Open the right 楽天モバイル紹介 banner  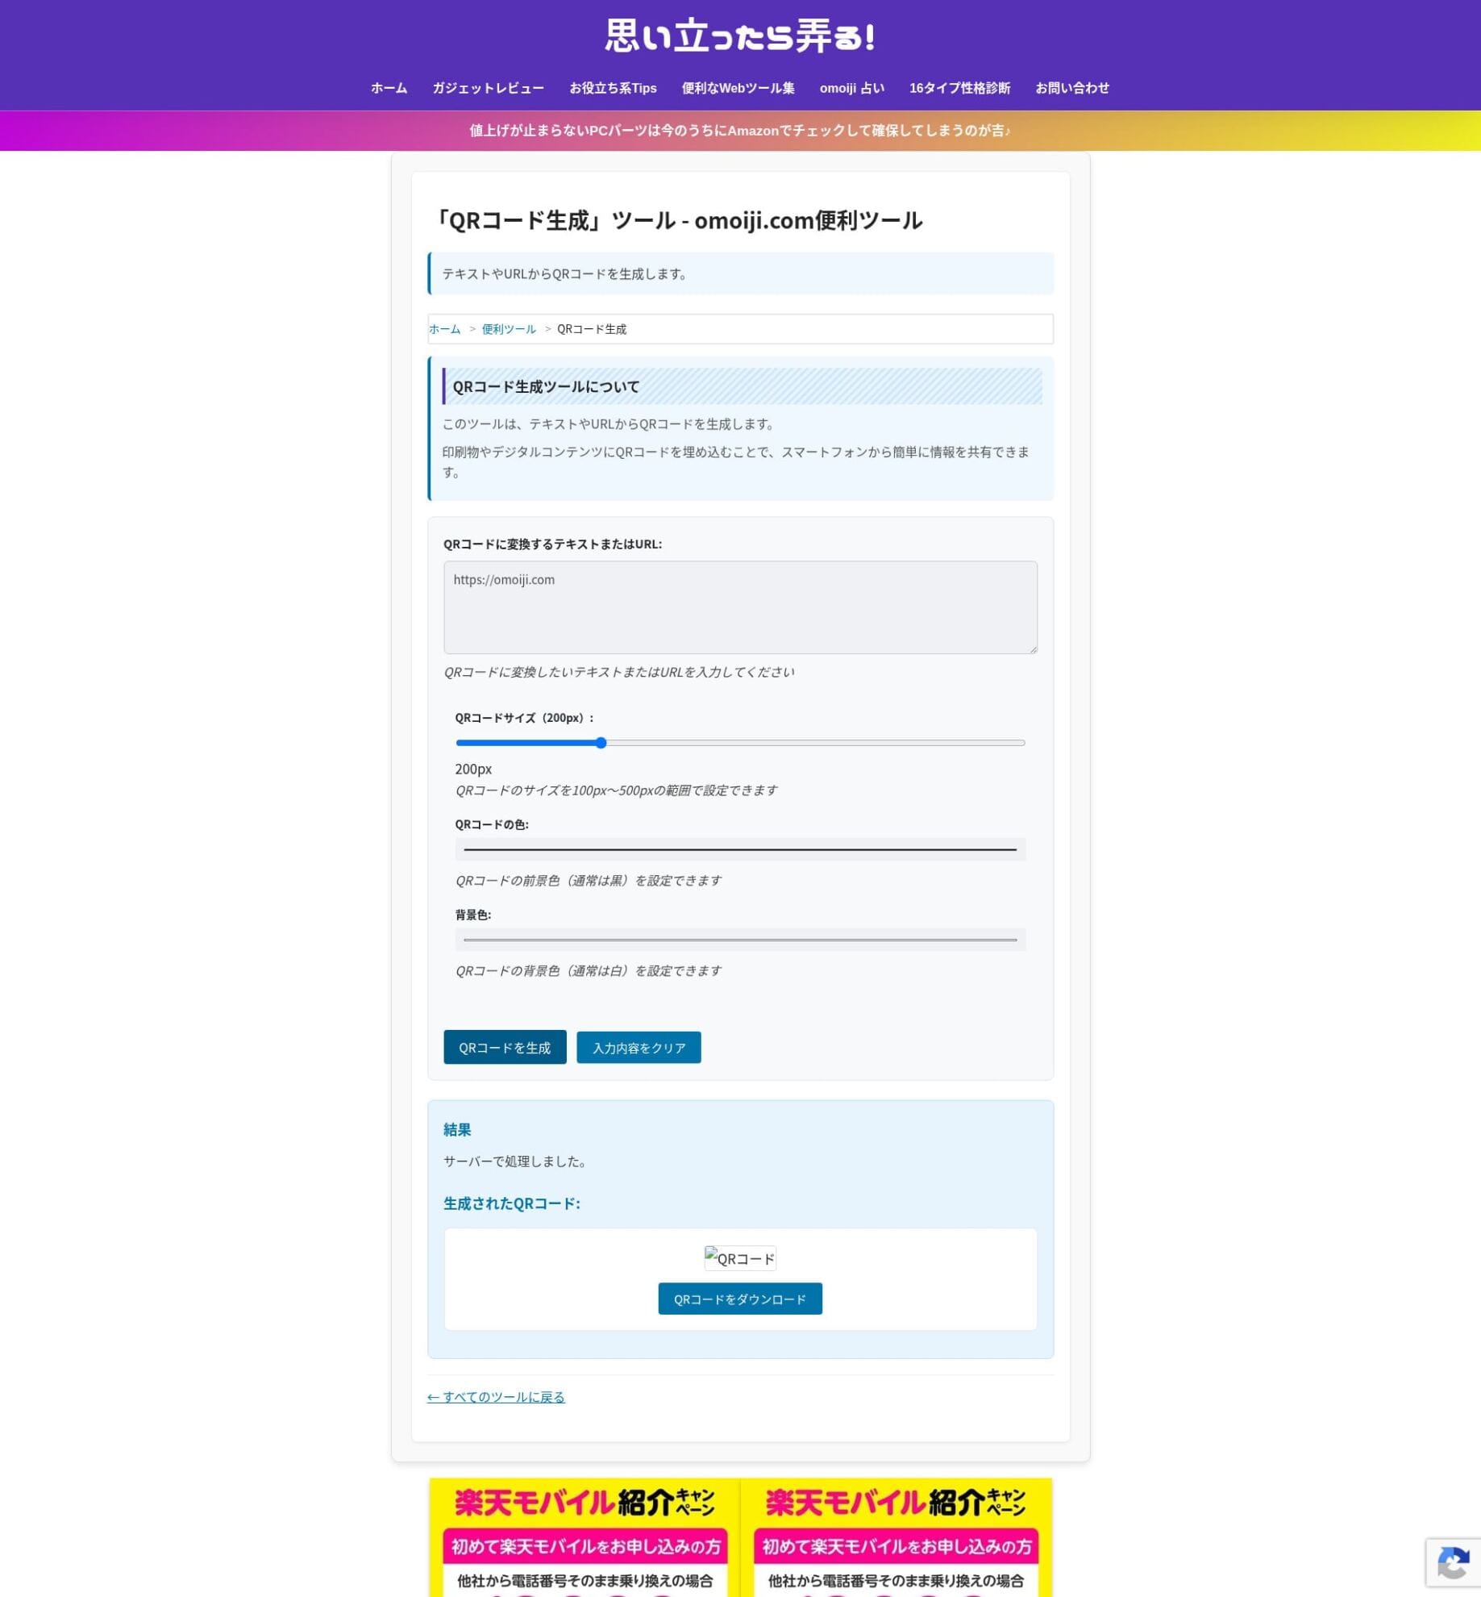point(896,1537)
